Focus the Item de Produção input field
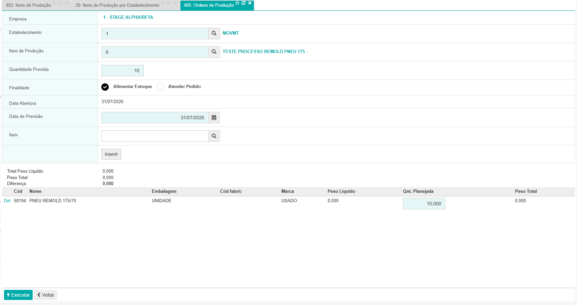Screen dimensions: 577x305 155,52
